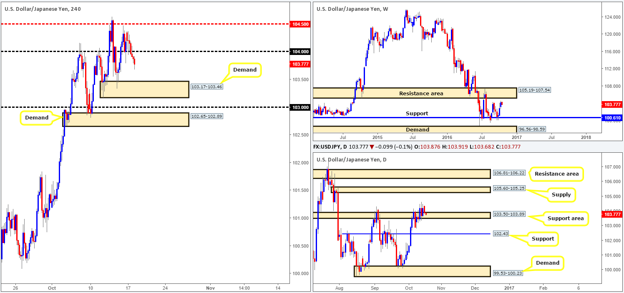Click the daily chart title text
Image resolution: width=624 pixels, height=293 pixels.
coord(352,160)
